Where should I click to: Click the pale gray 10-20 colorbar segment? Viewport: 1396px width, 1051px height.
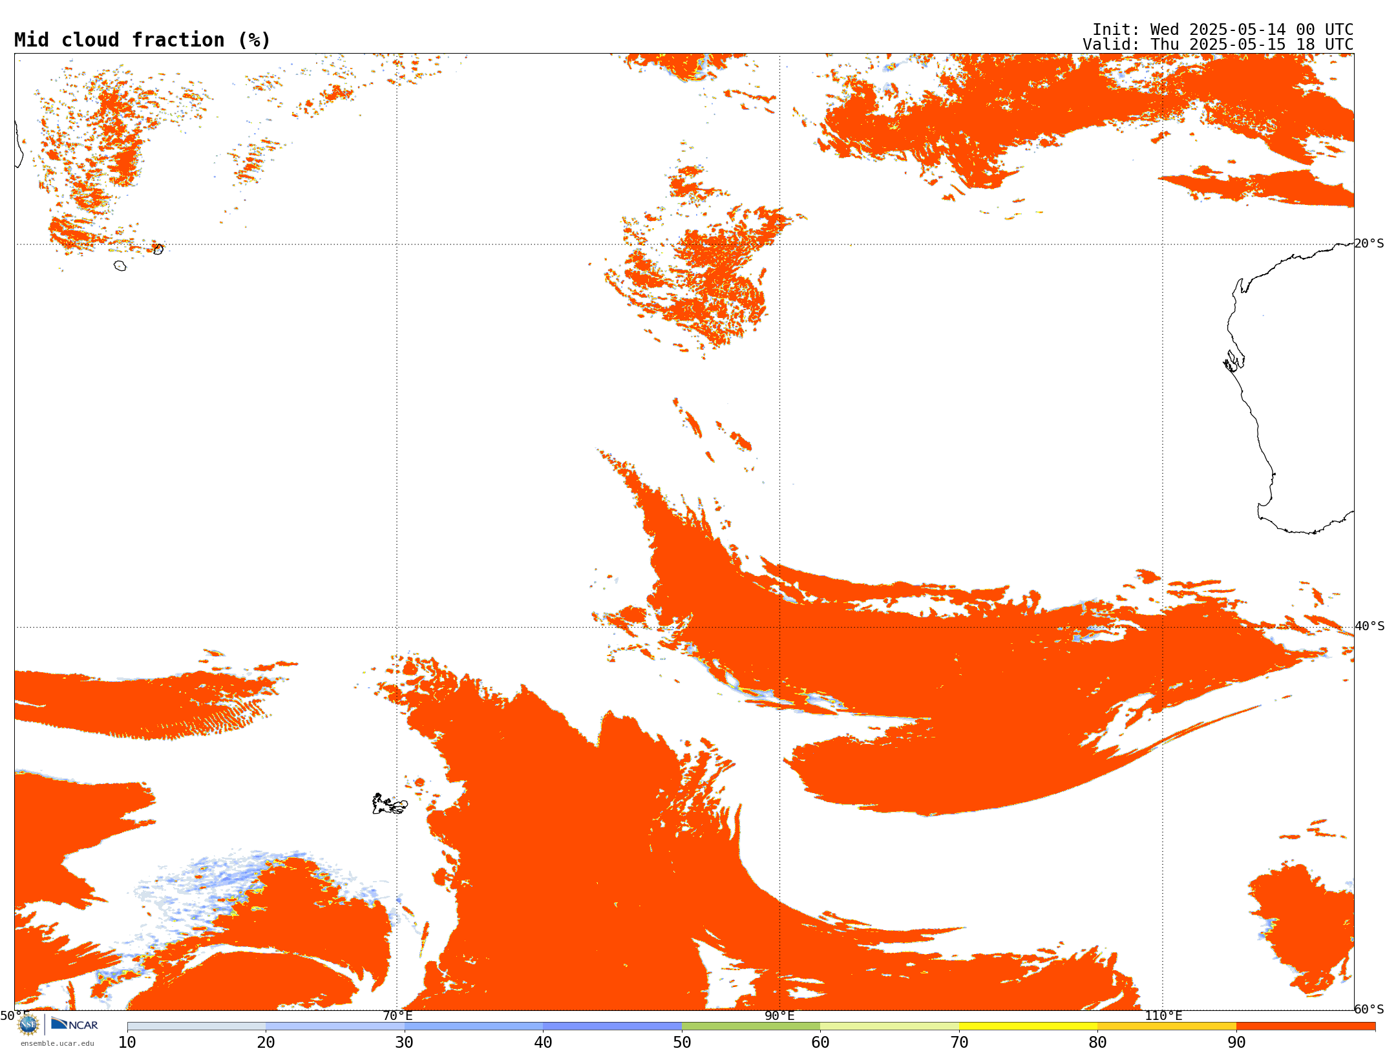tap(196, 1026)
